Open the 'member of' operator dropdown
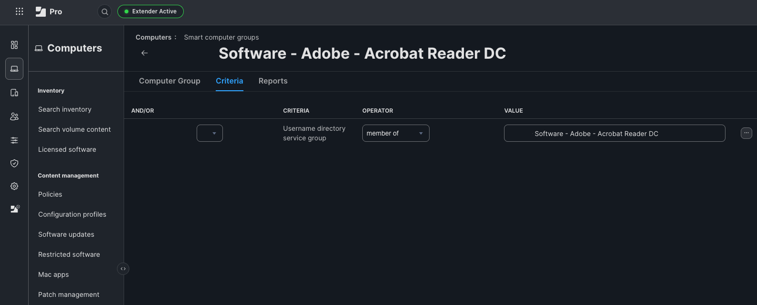The height and width of the screenshot is (305, 757). pos(396,133)
